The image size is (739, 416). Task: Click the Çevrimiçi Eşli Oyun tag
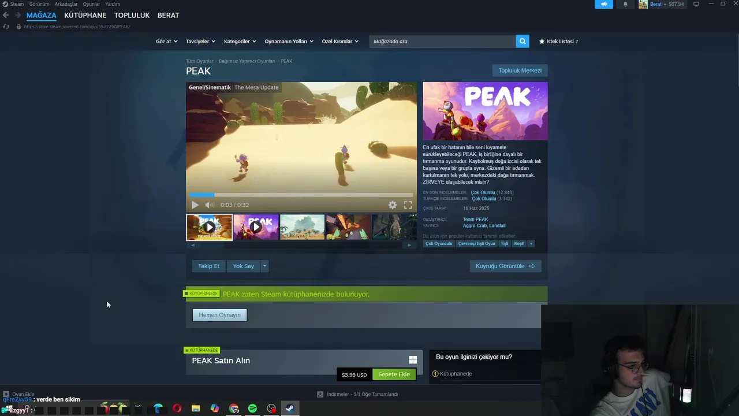(476, 244)
